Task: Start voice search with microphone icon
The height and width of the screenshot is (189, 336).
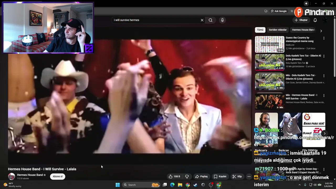Action: pos(222,20)
